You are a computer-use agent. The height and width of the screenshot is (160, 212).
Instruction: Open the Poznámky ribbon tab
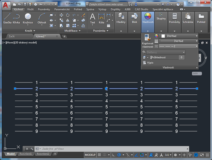[44, 9]
